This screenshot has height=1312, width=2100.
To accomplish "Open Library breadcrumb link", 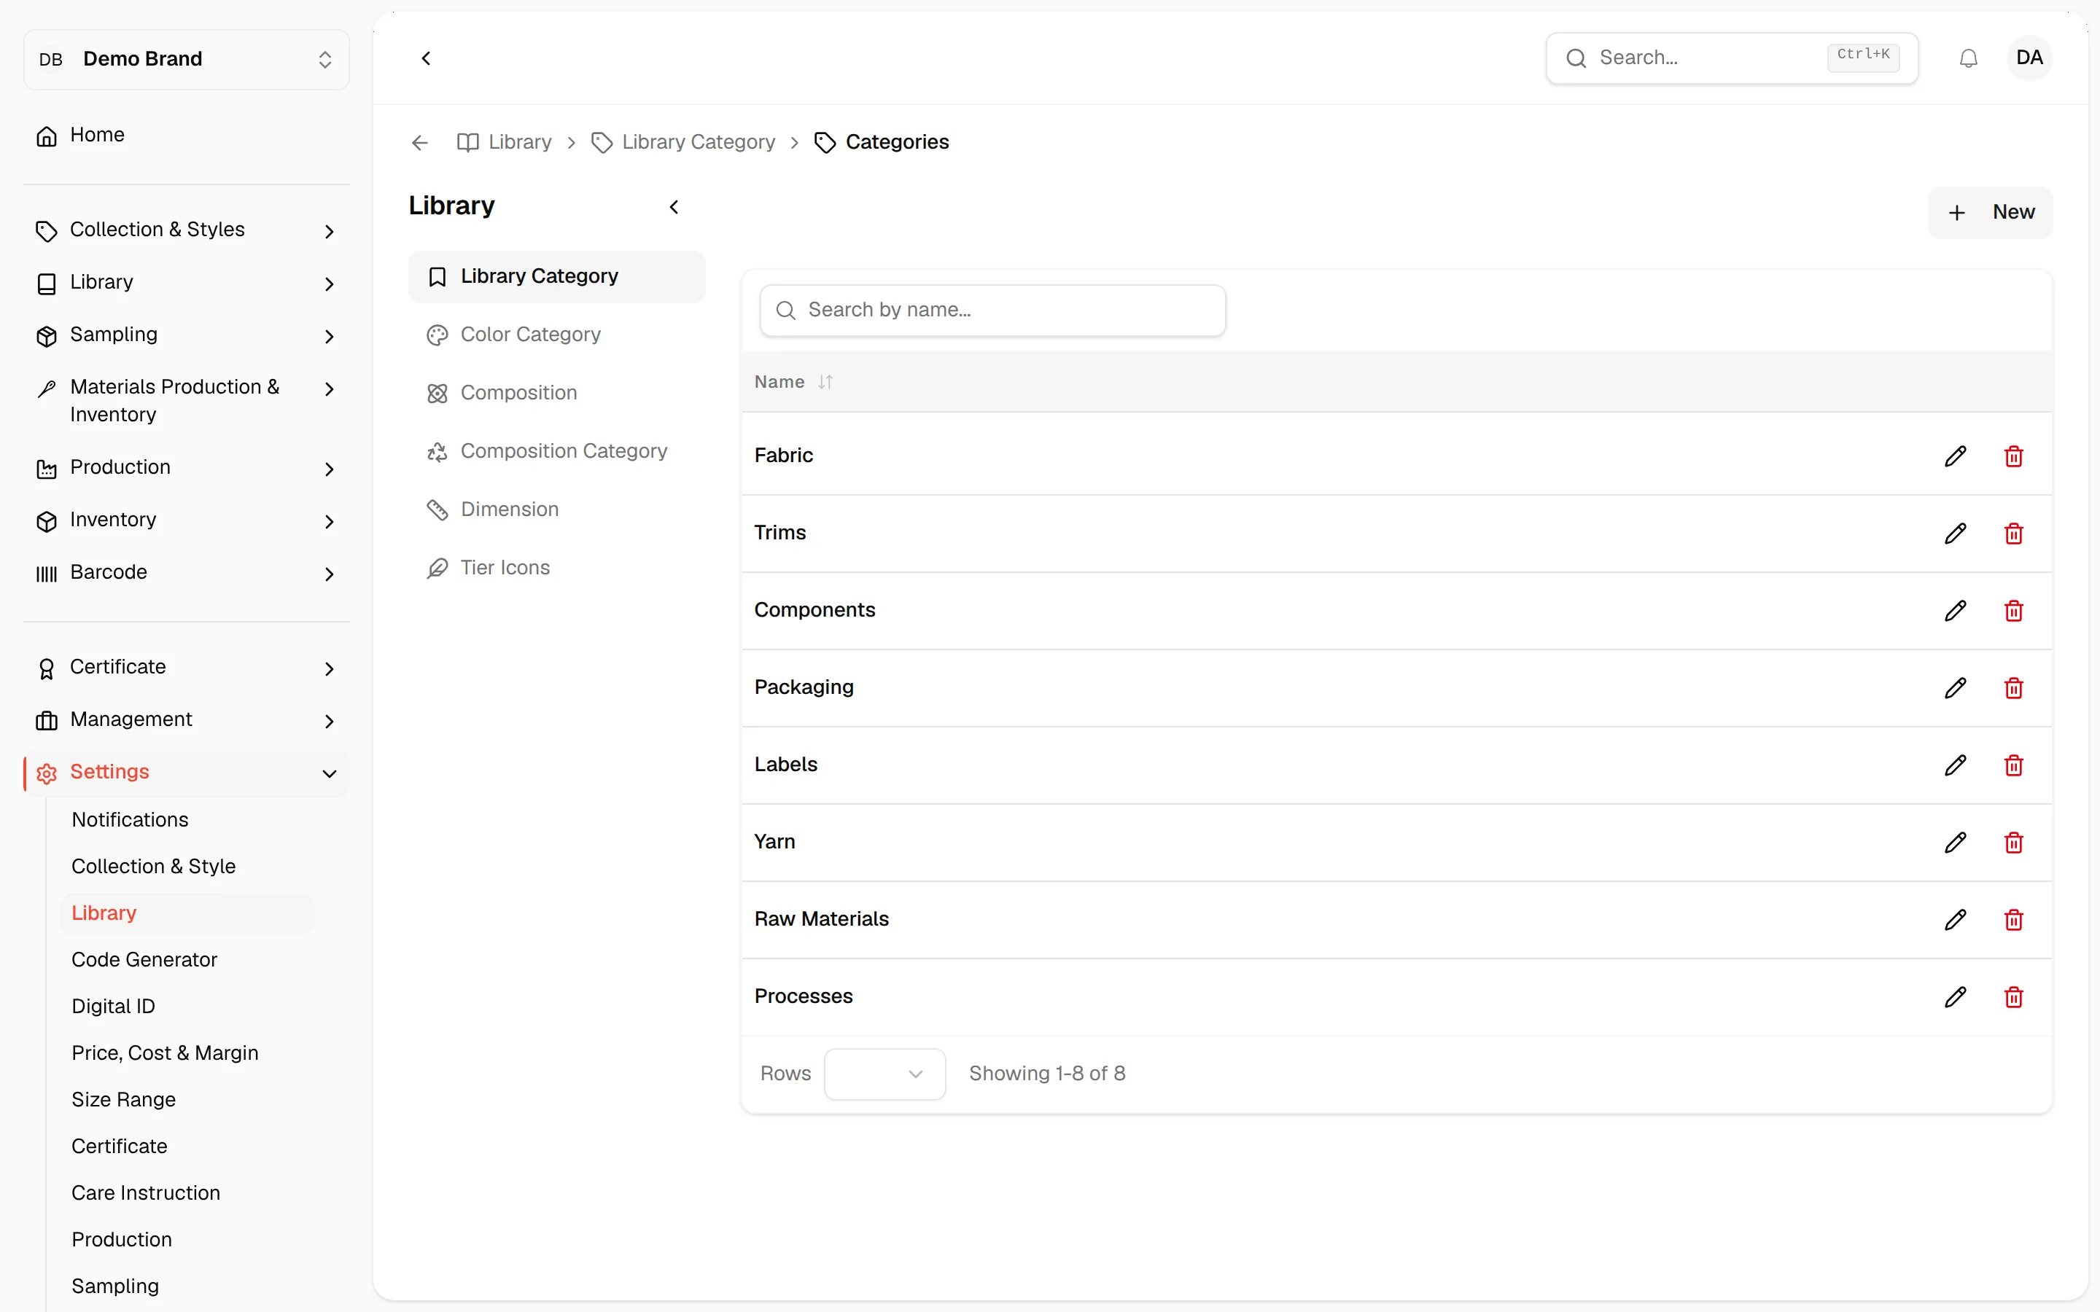I will pos(505,142).
